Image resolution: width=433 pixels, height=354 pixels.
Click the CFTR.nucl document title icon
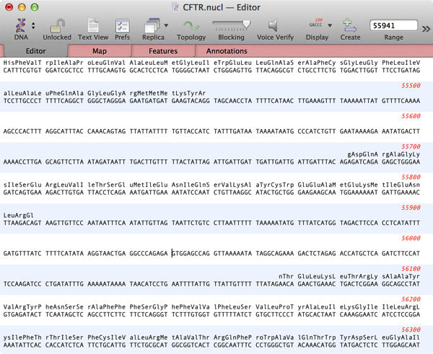[177, 6]
